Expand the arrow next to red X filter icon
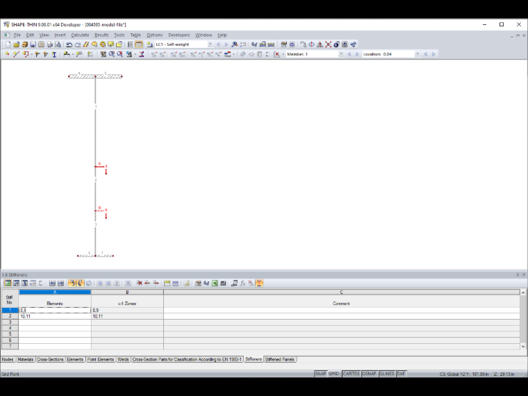The height and width of the screenshot is (396, 528). pyautogui.click(x=283, y=54)
